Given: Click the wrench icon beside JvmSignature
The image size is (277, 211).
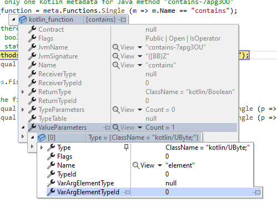Looking at the screenshot, I should [32, 56].
